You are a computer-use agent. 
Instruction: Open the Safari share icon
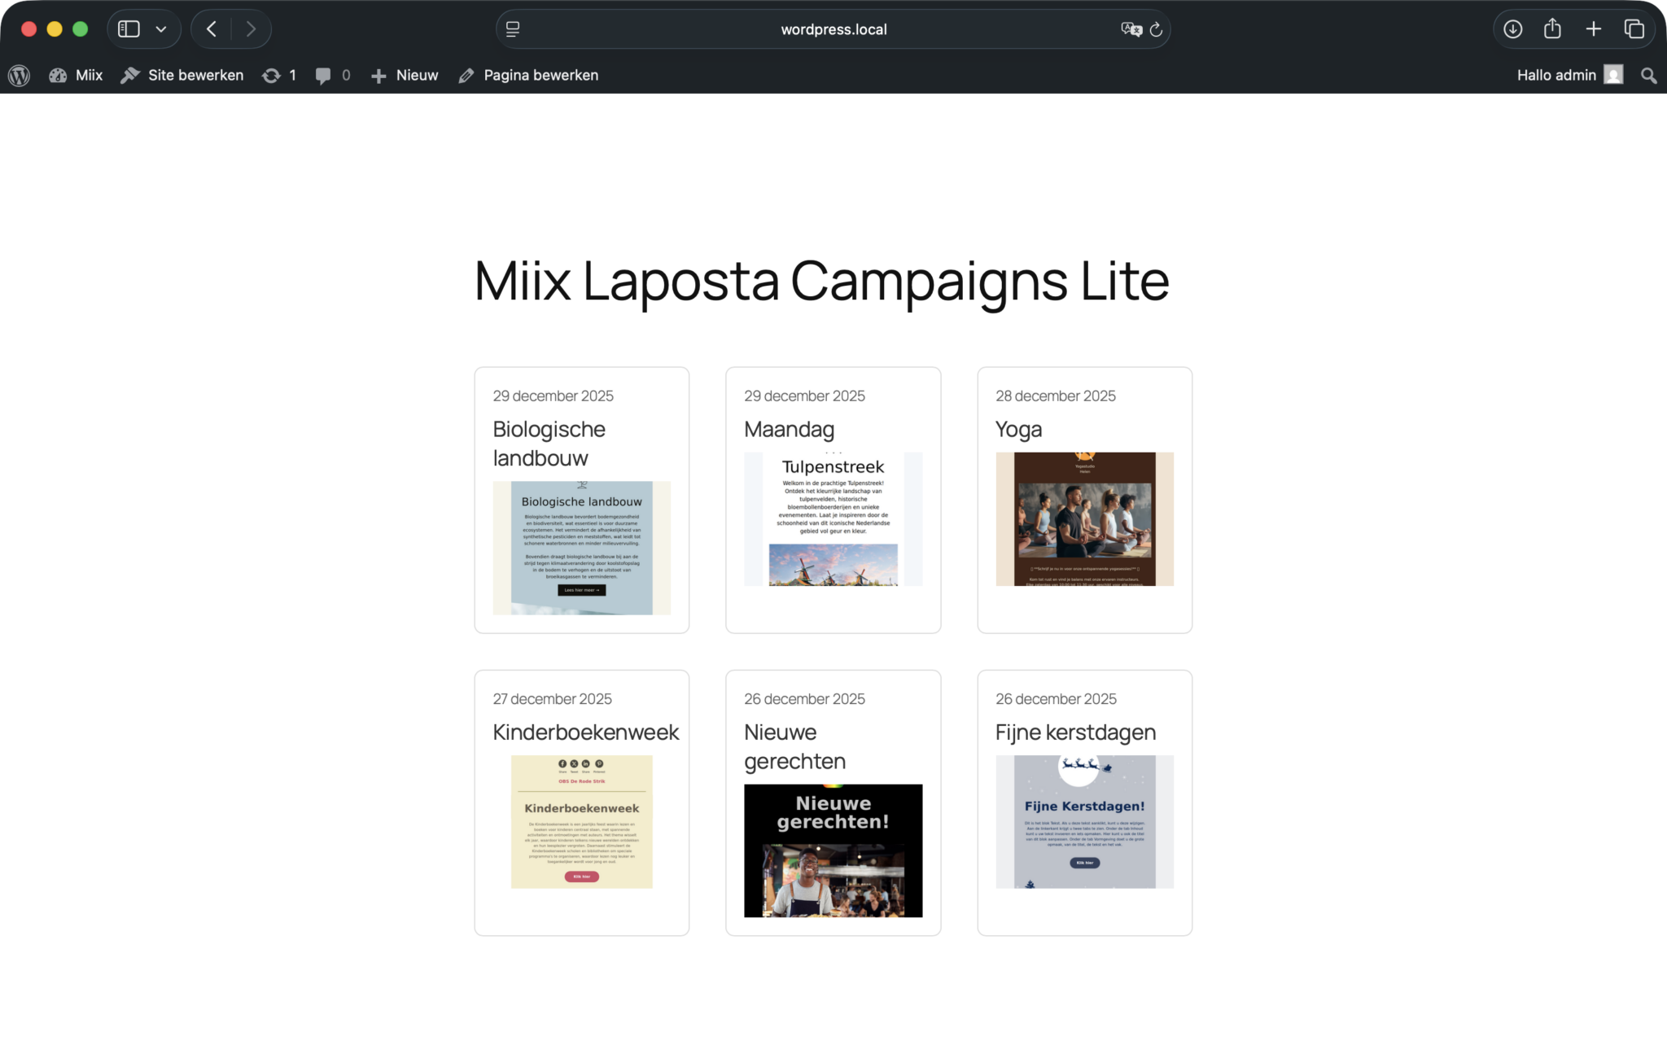pos(1553,28)
